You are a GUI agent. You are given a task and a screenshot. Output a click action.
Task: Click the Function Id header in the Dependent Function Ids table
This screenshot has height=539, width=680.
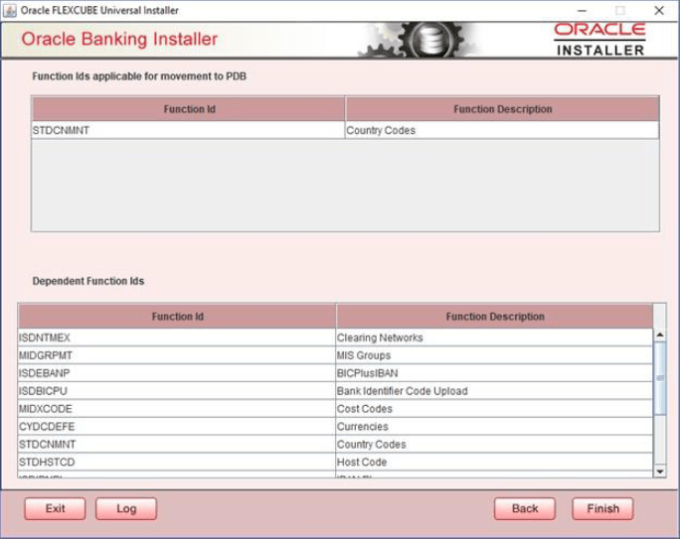177,317
